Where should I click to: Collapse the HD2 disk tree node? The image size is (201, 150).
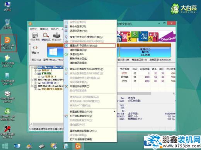pos(32,86)
